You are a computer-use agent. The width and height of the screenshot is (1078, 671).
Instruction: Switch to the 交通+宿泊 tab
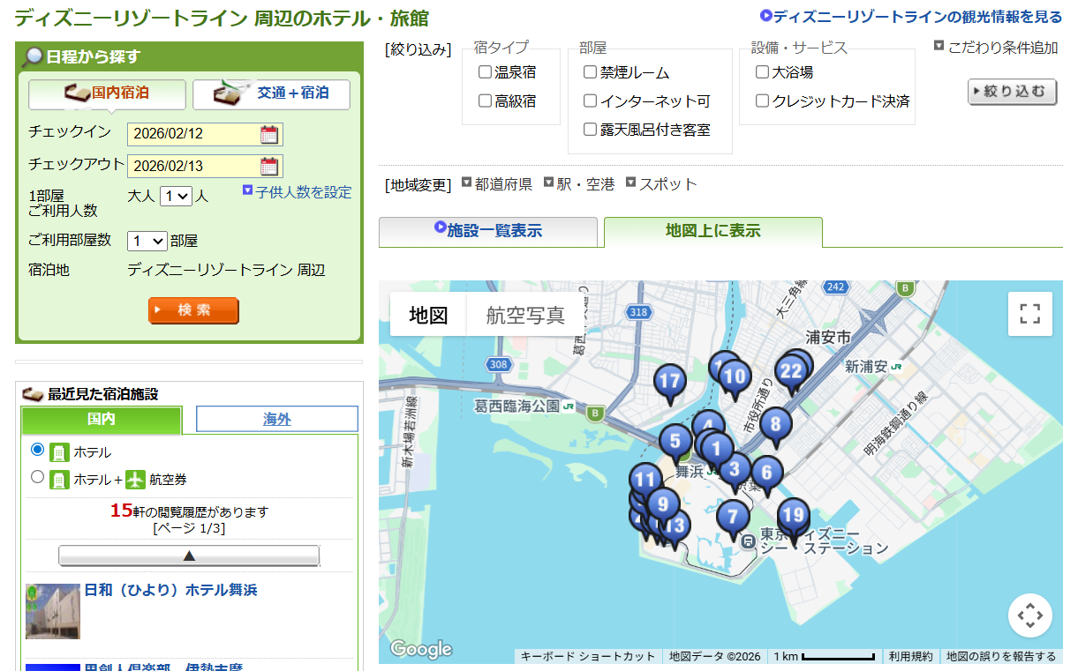click(271, 93)
